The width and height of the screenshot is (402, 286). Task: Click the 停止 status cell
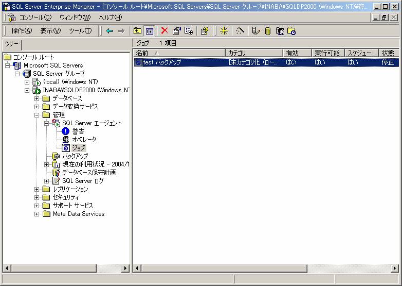pos(388,62)
